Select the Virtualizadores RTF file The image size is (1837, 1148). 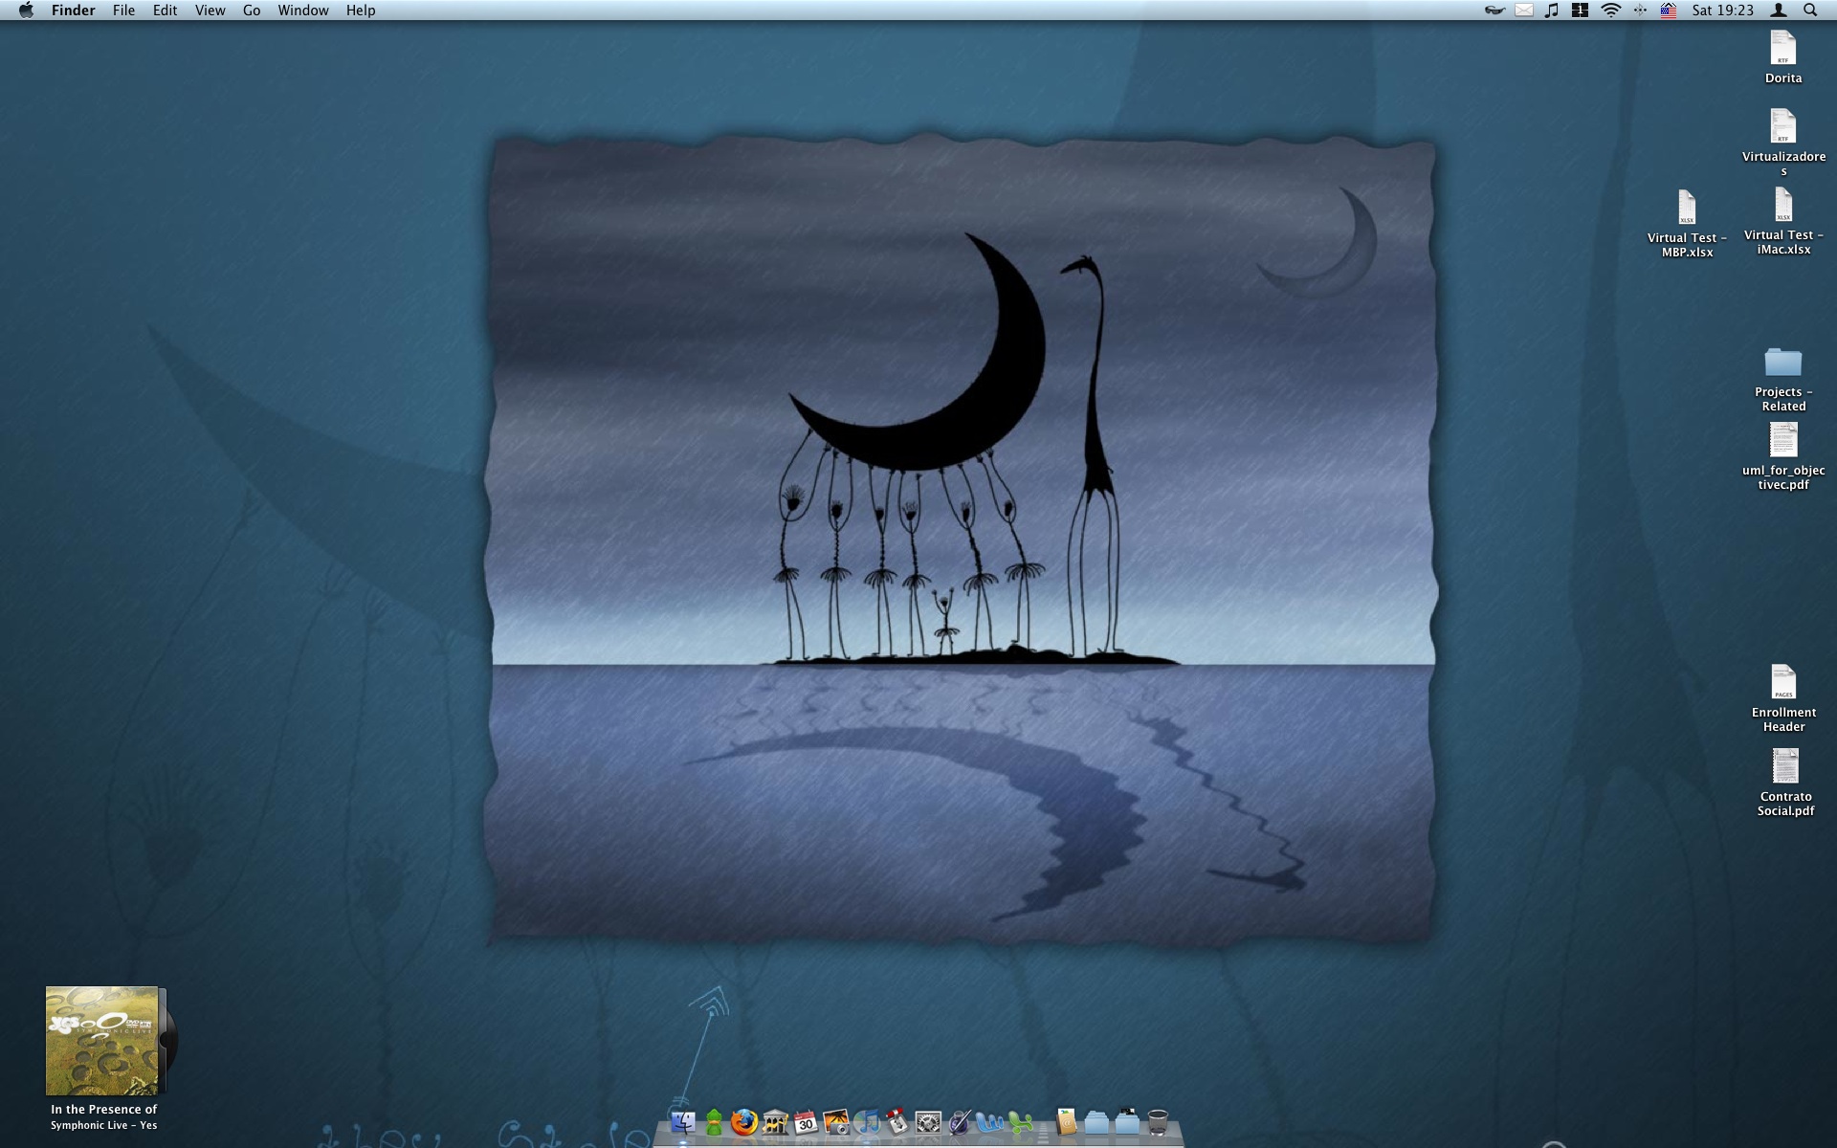(1783, 142)
